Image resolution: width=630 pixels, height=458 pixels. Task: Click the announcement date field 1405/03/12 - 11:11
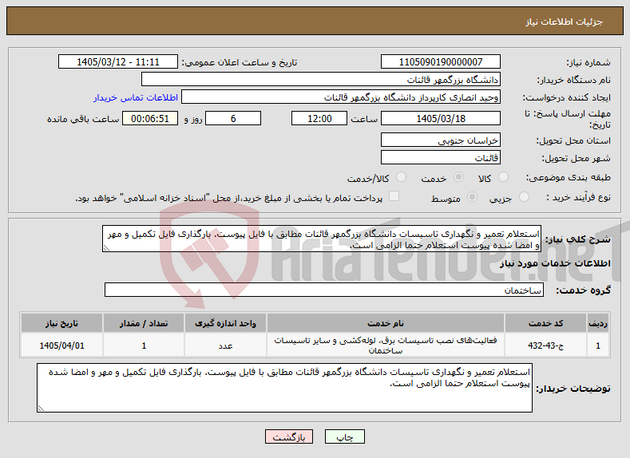[x=118, y=61]
